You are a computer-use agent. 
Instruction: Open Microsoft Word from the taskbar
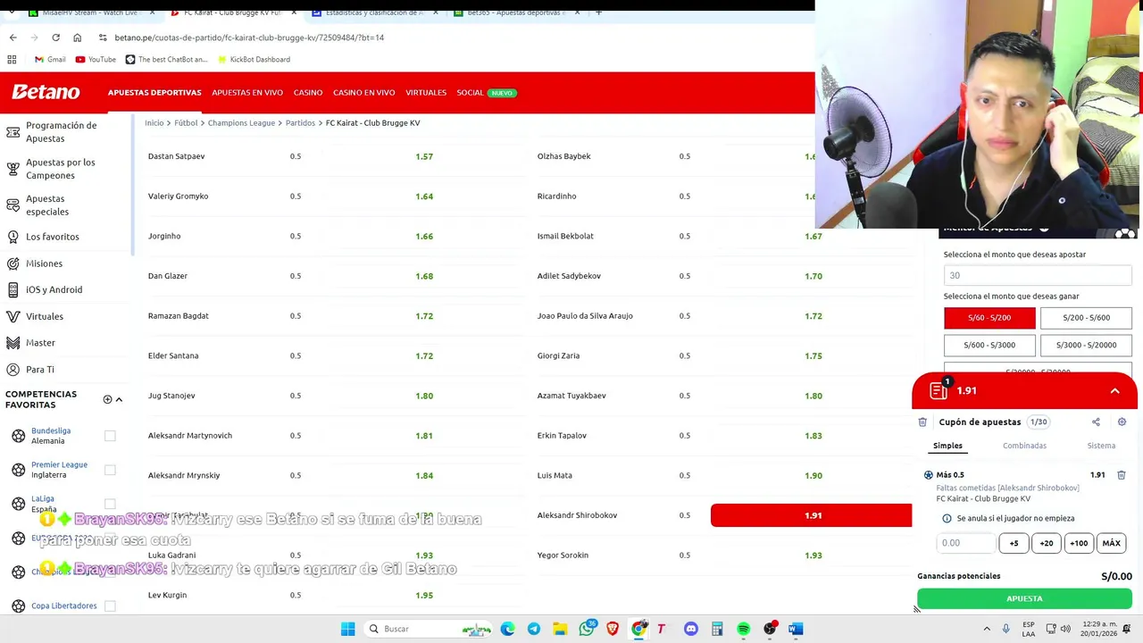point(796,629)
